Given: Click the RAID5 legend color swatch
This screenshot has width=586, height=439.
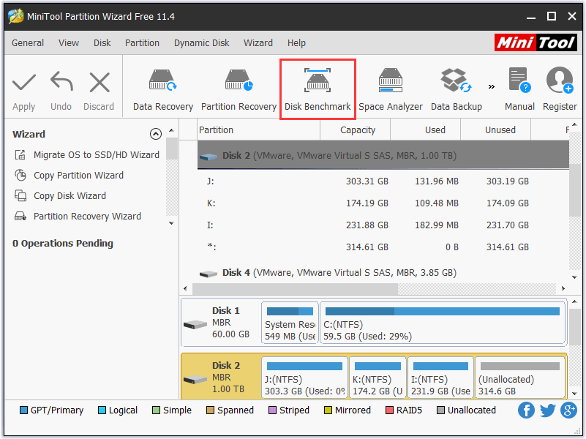Looking at the screenshot, I should coord(389,410).
